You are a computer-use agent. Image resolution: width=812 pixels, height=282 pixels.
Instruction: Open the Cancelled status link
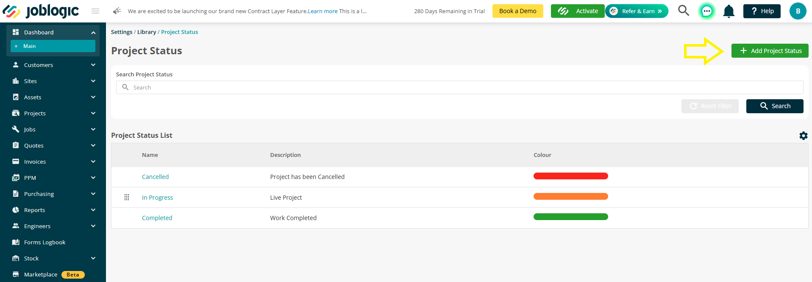tap(155, 177)
